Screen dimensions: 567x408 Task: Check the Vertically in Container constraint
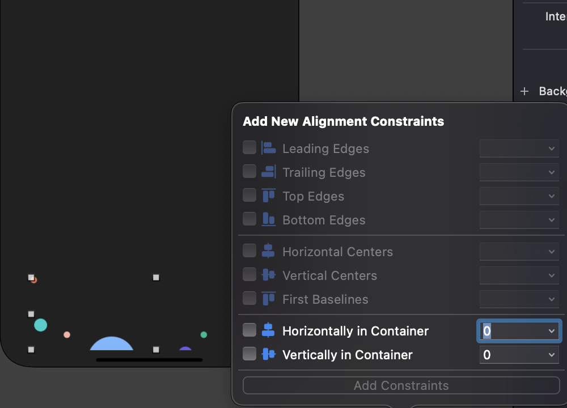(x=249, y=354)
